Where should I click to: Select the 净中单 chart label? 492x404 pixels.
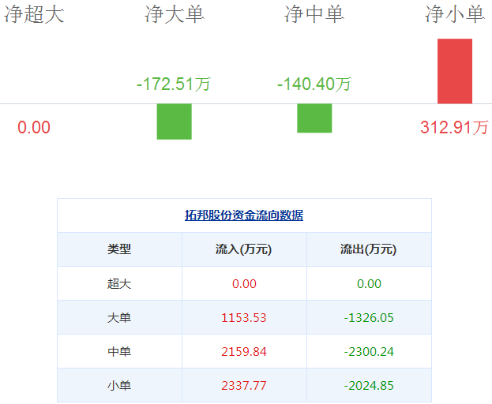(314, 14)
